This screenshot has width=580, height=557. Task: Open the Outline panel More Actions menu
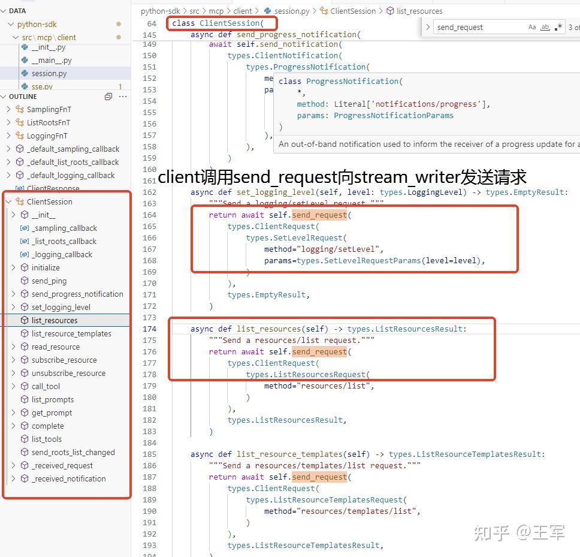[x=123, y=97]
